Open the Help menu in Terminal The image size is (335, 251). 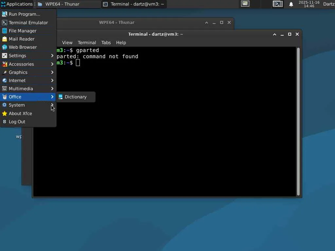click(121, 43)
